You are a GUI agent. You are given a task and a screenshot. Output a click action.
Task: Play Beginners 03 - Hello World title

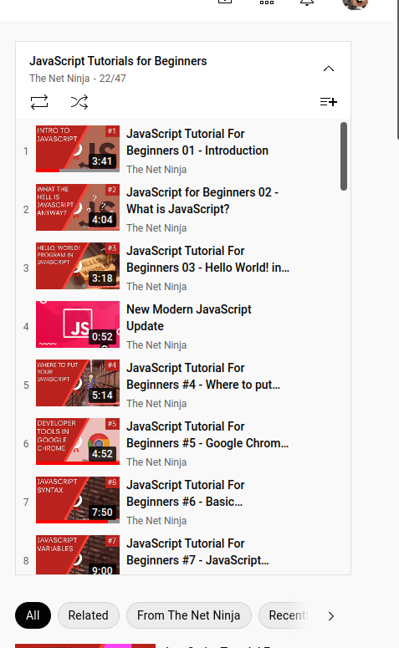point(207,259)
